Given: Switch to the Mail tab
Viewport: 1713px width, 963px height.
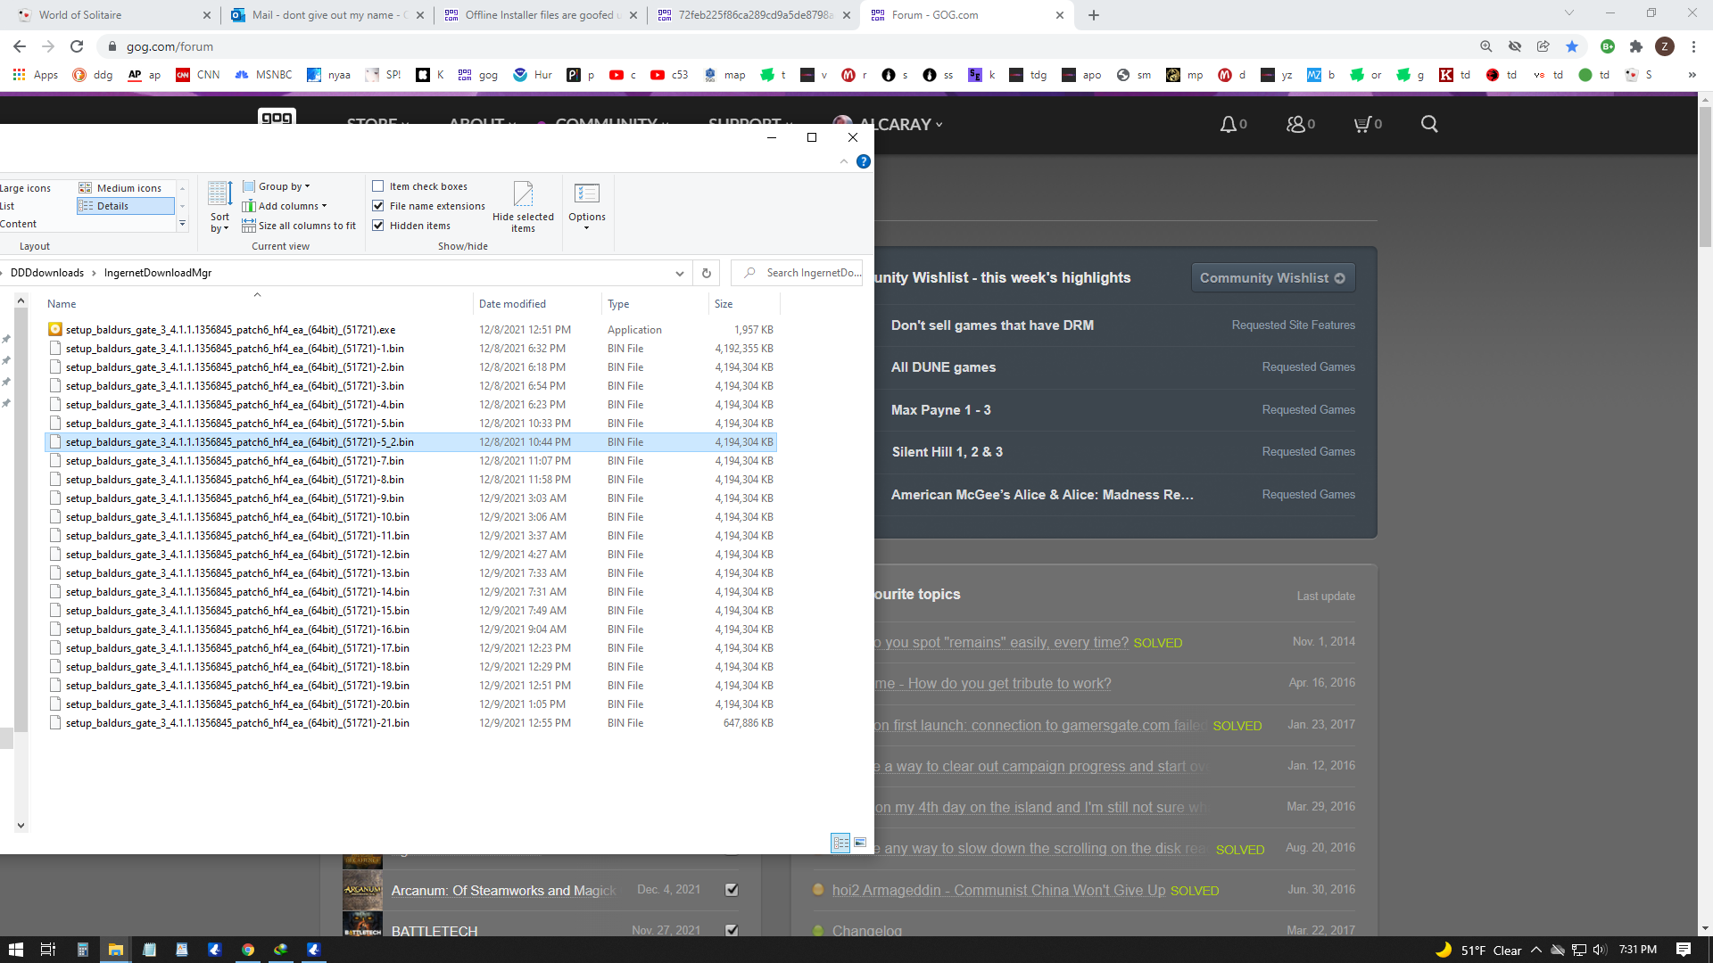Looking at the screenshot, I should 327,15.
